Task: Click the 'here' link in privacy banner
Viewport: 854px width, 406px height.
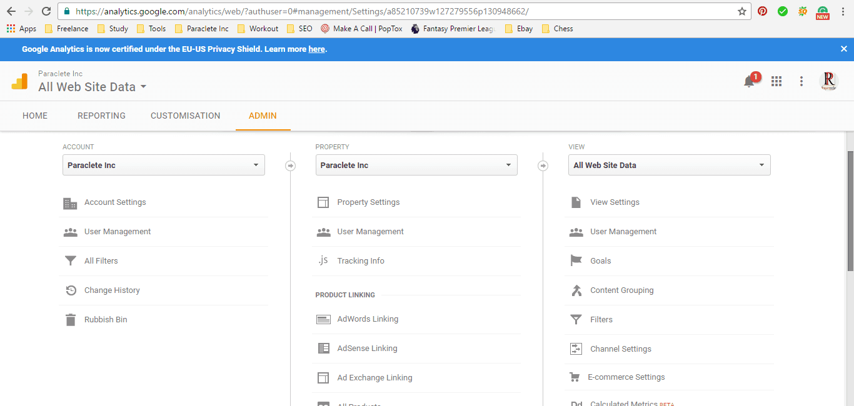Action: tap(316, 49)
